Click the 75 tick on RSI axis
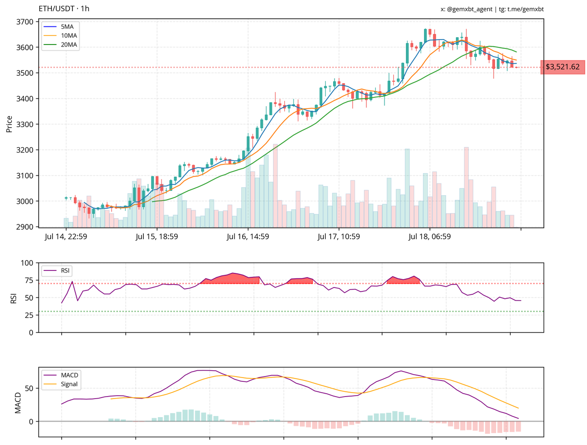Viewport: 587px width, 445px height. pyautogui.click(x=29, y=280)
